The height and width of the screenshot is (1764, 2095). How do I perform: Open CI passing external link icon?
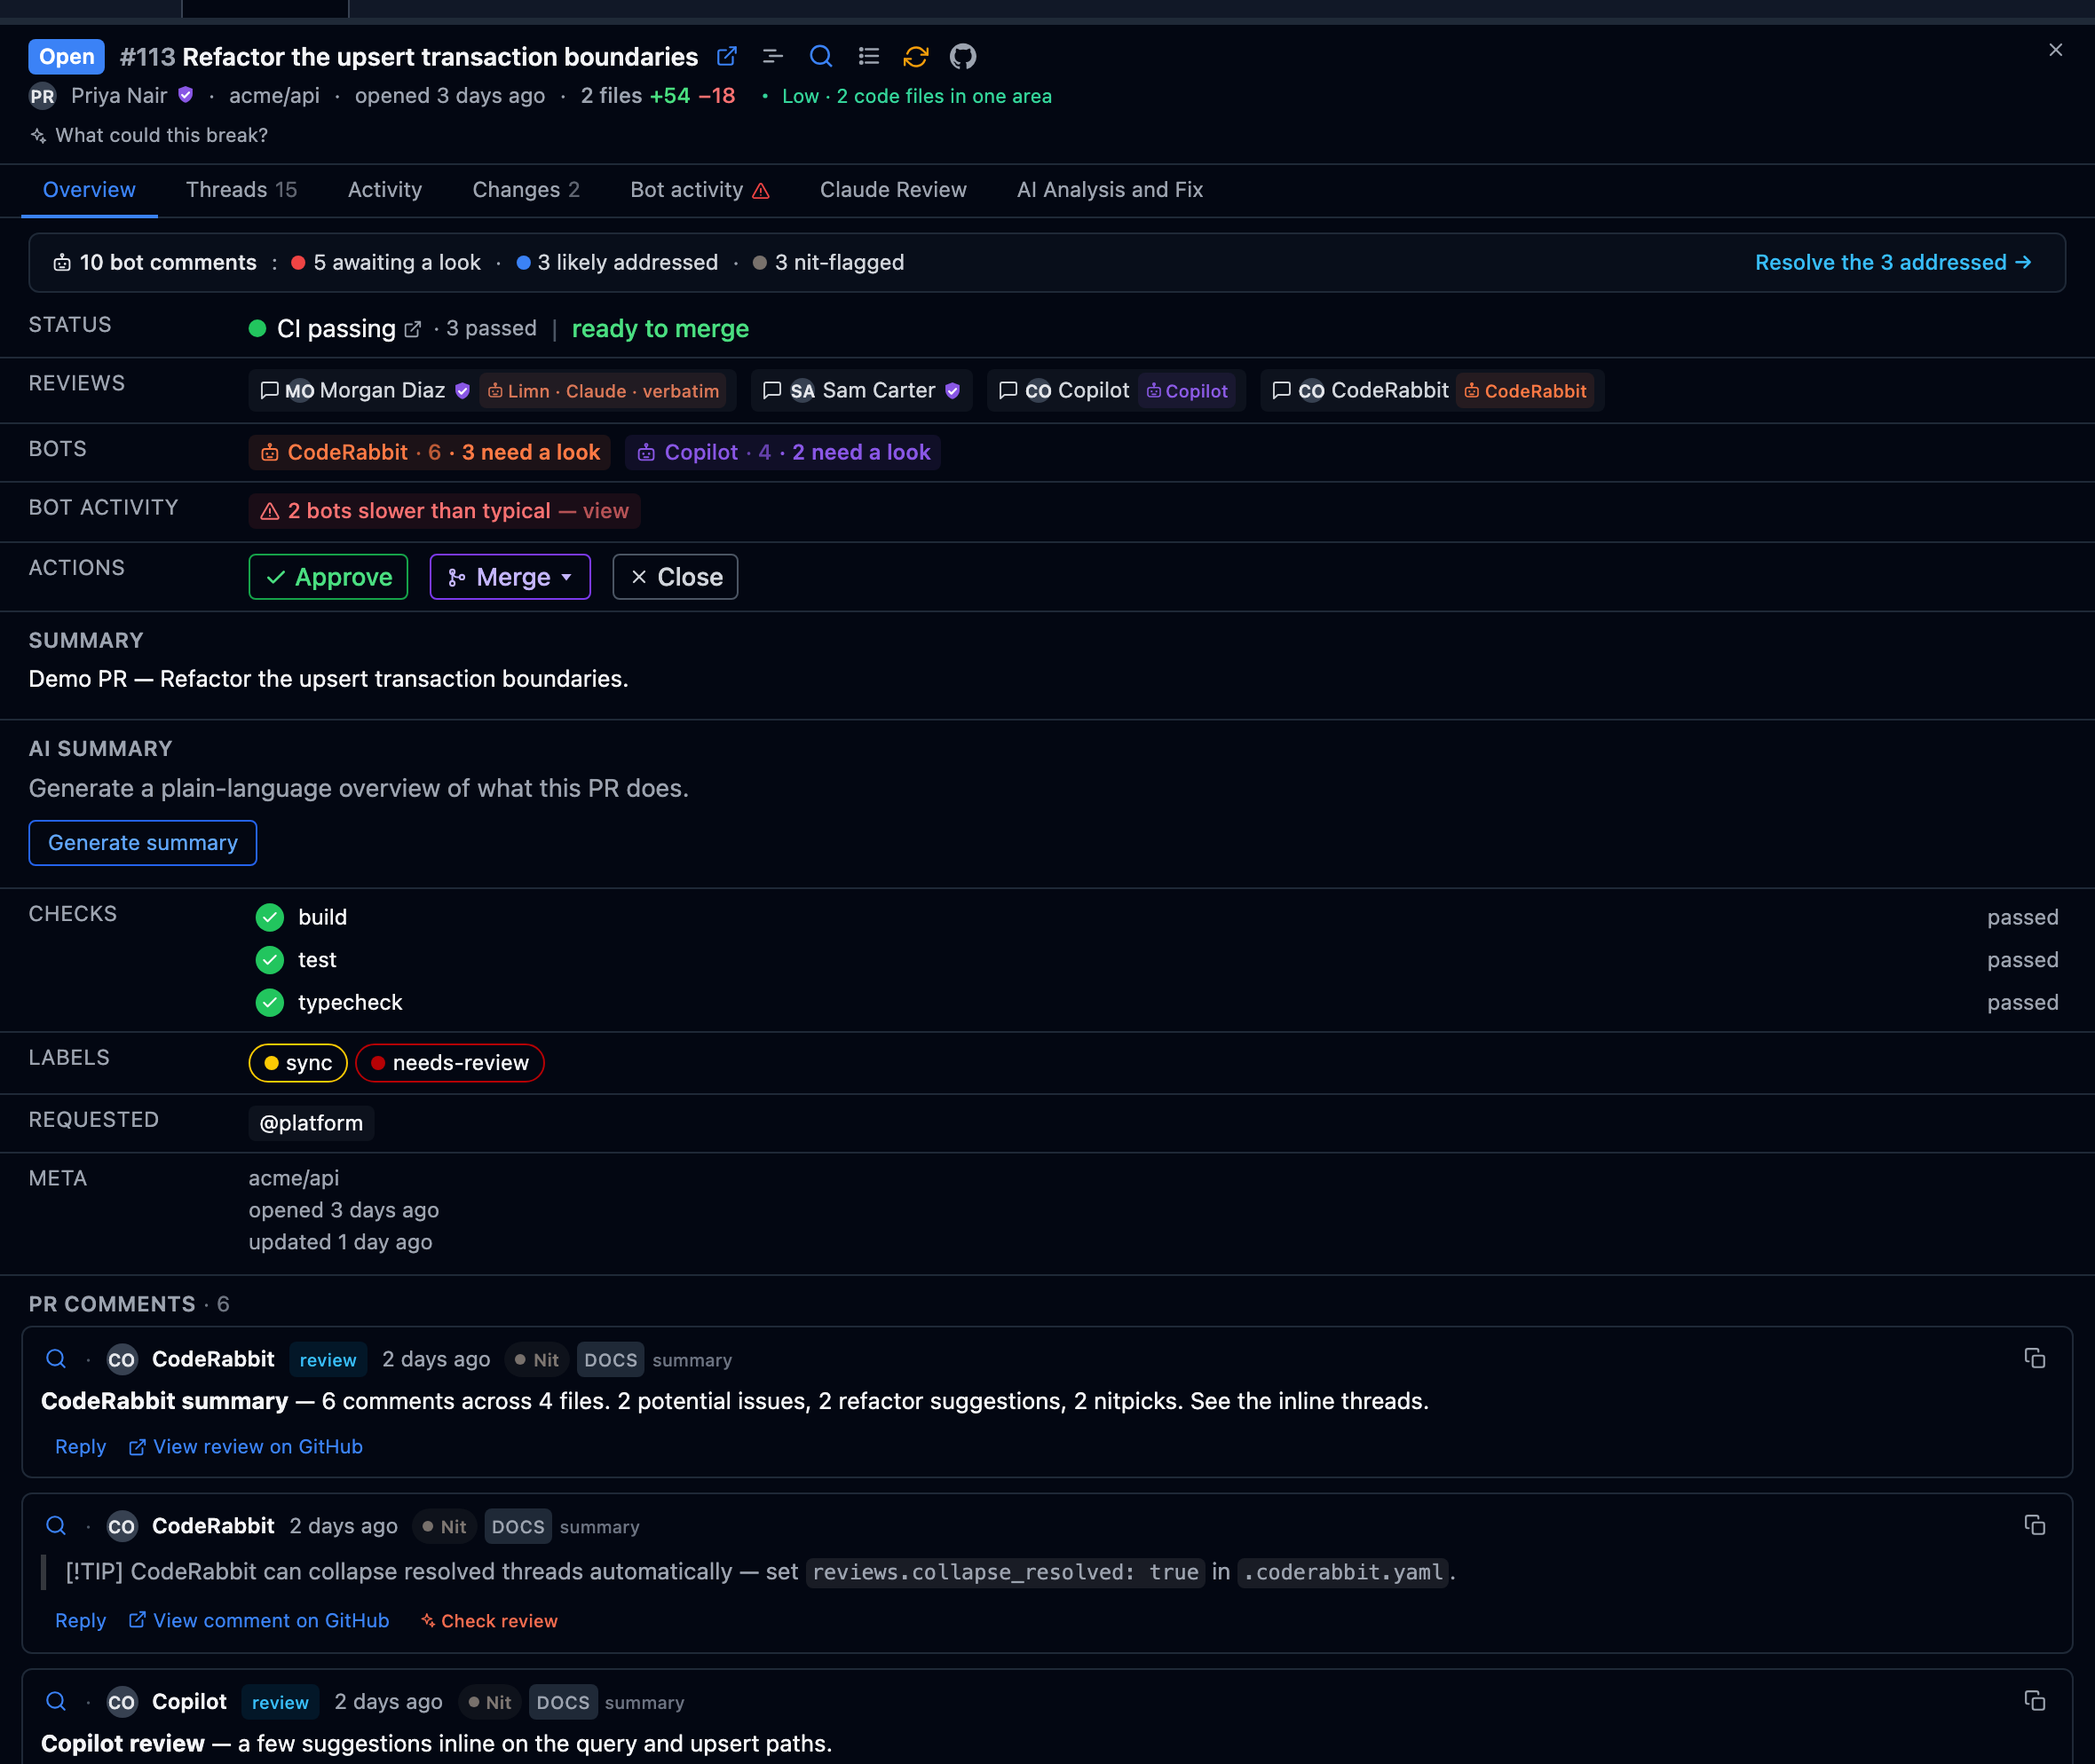coord(412,329)
